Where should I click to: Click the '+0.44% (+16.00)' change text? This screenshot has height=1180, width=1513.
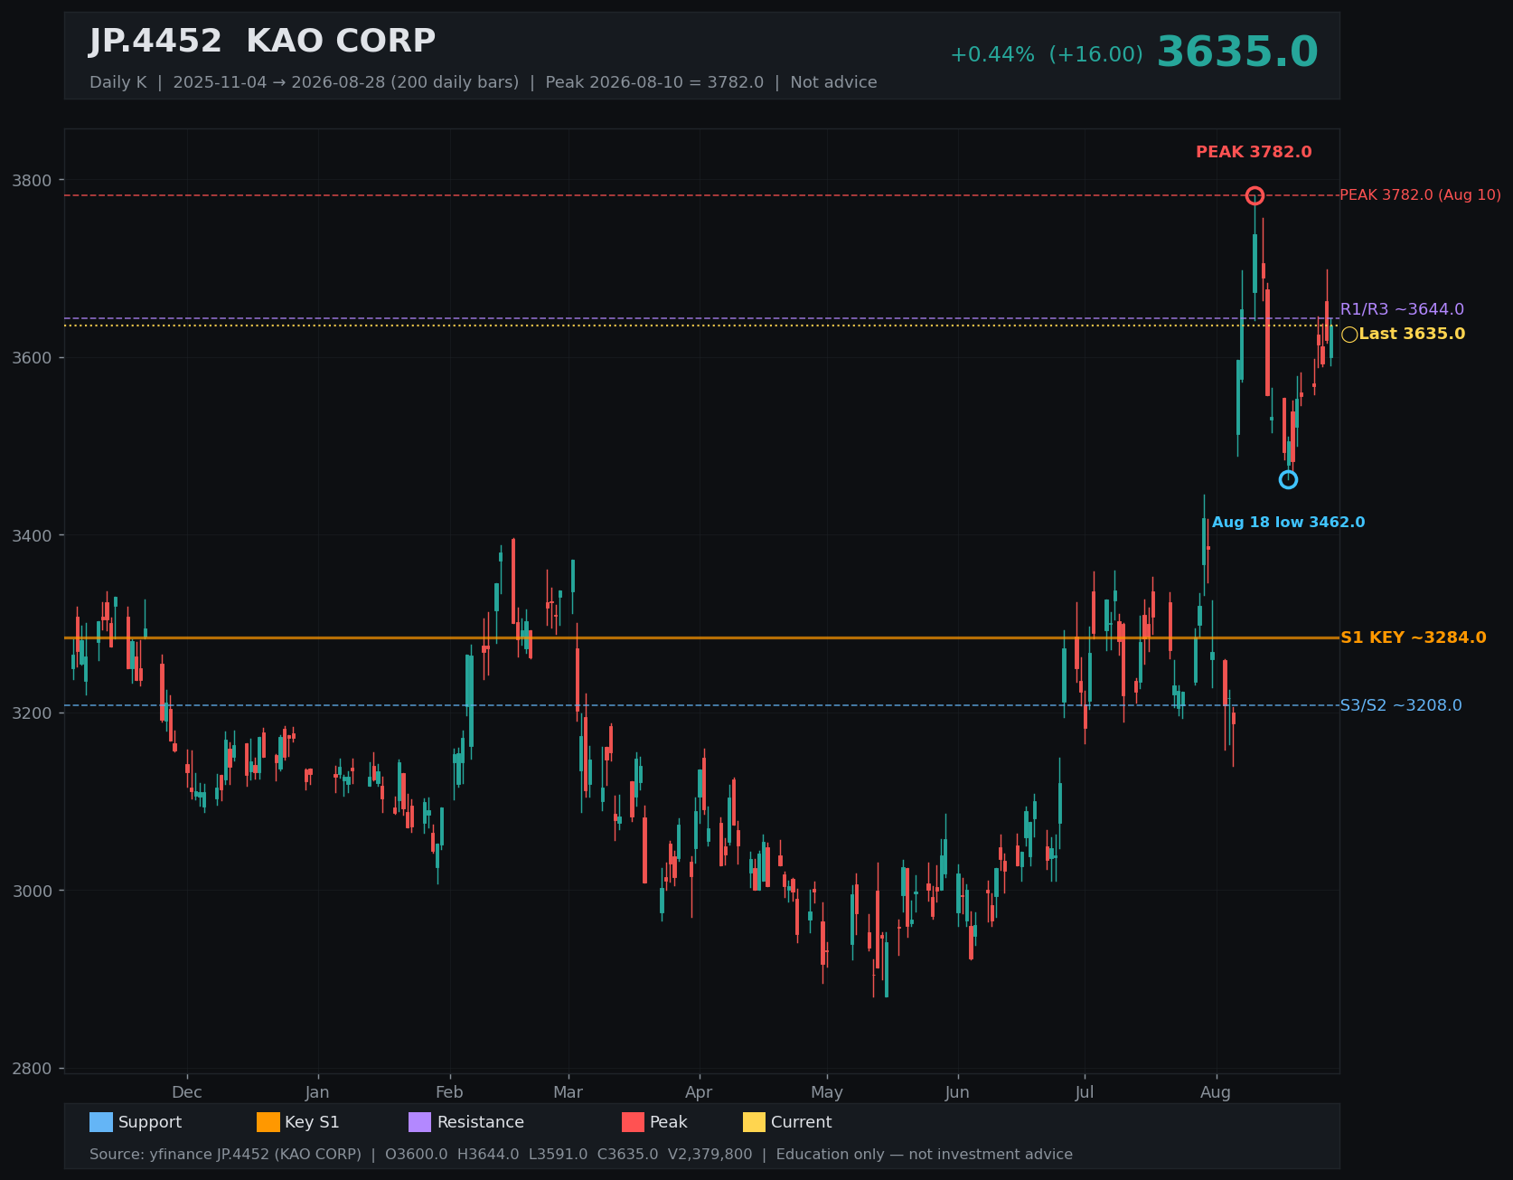point(1046,55)
